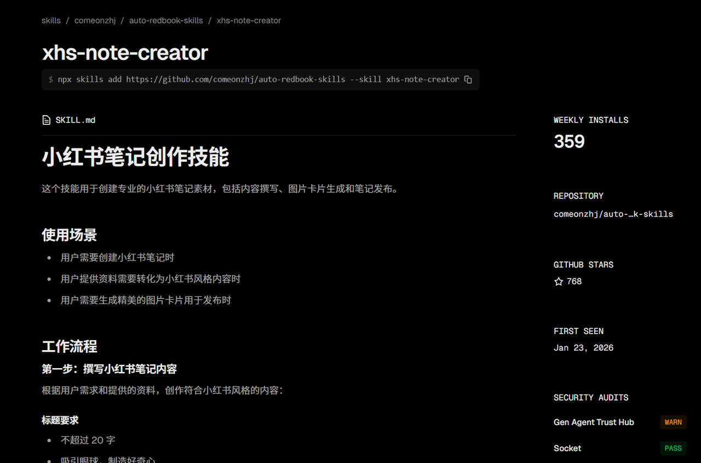The image size is (701, 463).
Task: Click the GitHub stars count 768
Action: (x=574, y=282)
